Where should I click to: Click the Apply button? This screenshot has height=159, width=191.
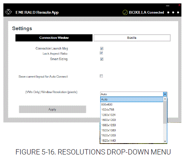(52, 109)
